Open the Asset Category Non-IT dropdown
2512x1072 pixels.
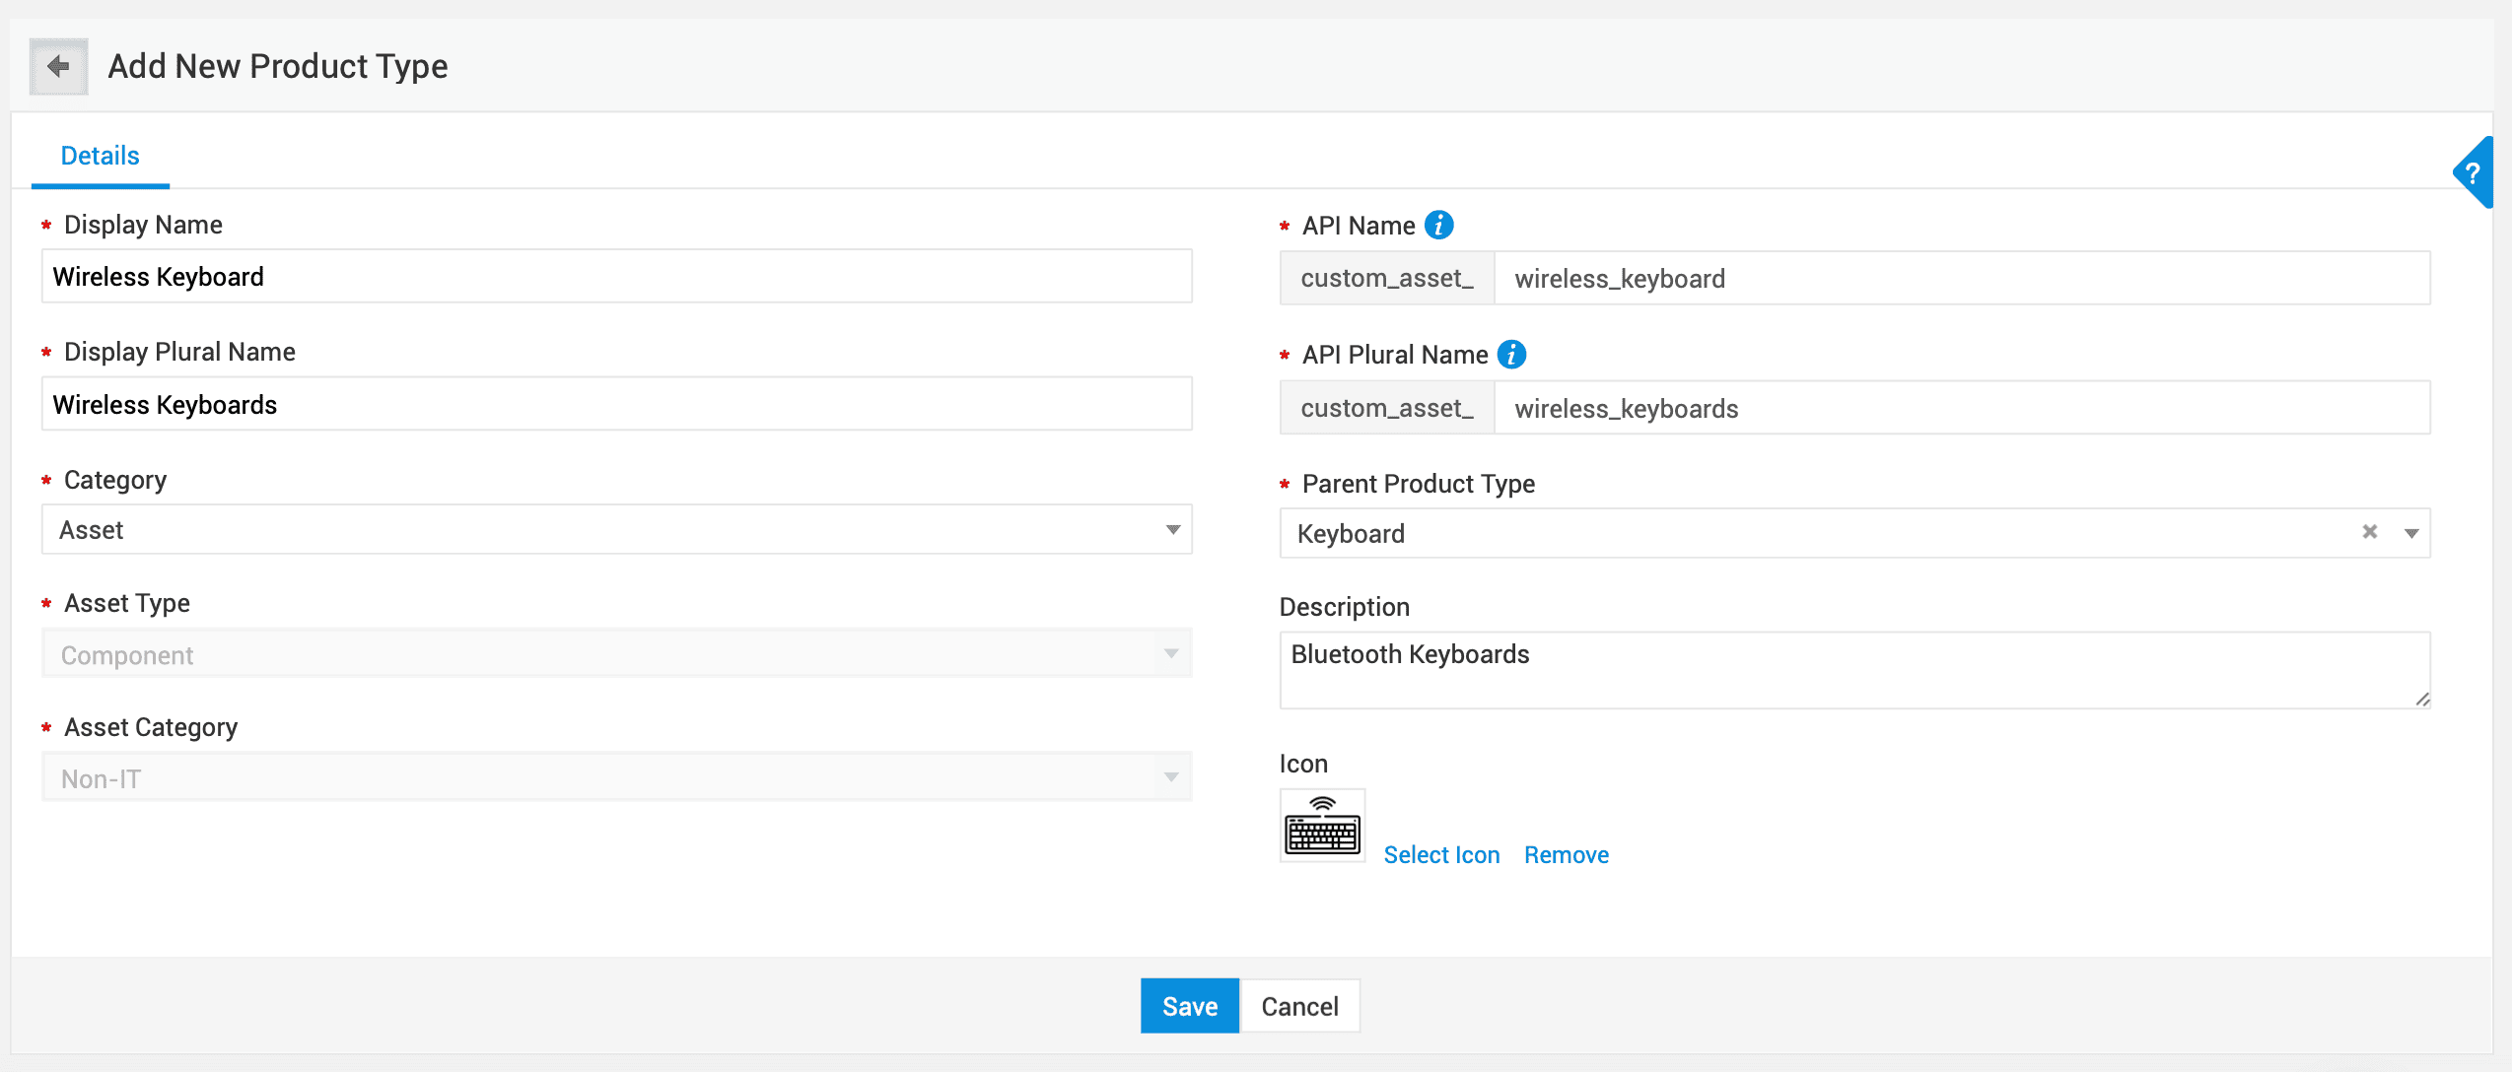pyautogui.click(x=616, y=778)
